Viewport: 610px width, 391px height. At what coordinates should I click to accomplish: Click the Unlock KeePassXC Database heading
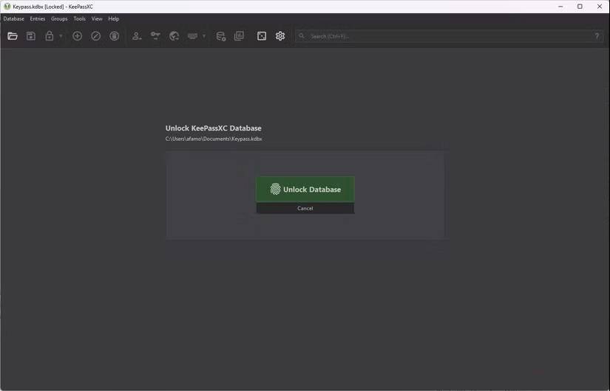pyautogui.click(x=213, y=128)
